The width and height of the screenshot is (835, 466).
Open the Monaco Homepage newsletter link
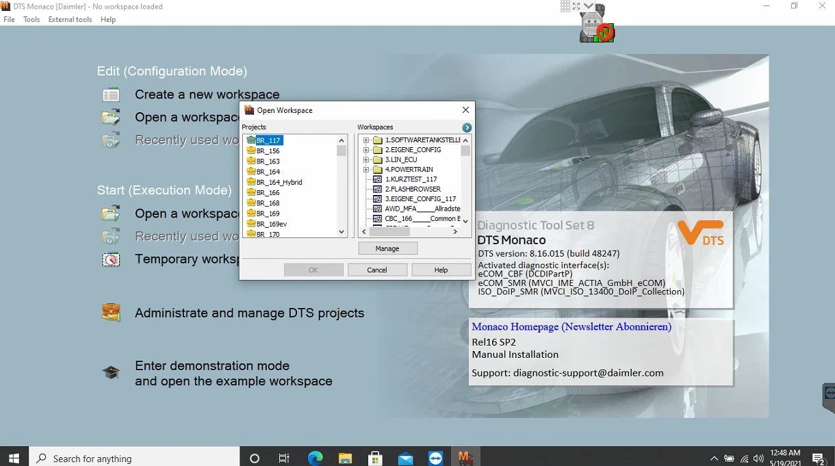[x=571, y=327]
